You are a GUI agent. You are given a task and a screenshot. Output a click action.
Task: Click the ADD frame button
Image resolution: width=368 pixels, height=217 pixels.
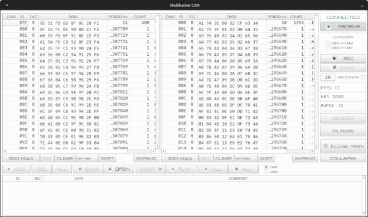16,169
